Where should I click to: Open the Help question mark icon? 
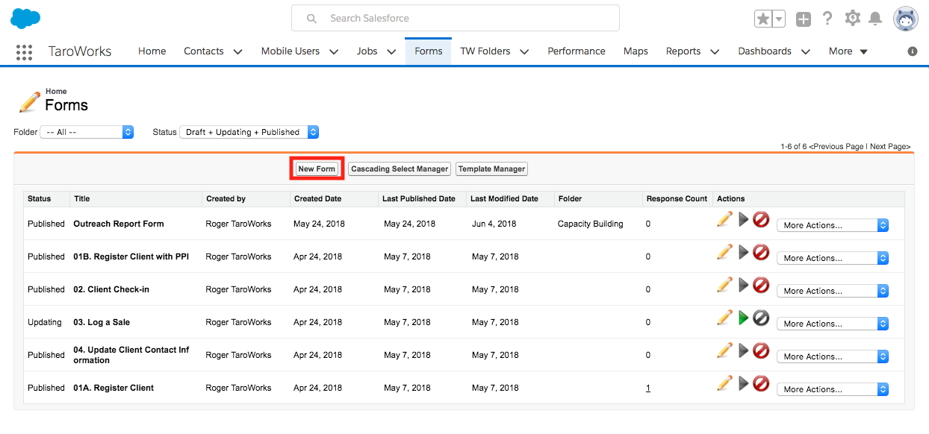click(827, 19)
